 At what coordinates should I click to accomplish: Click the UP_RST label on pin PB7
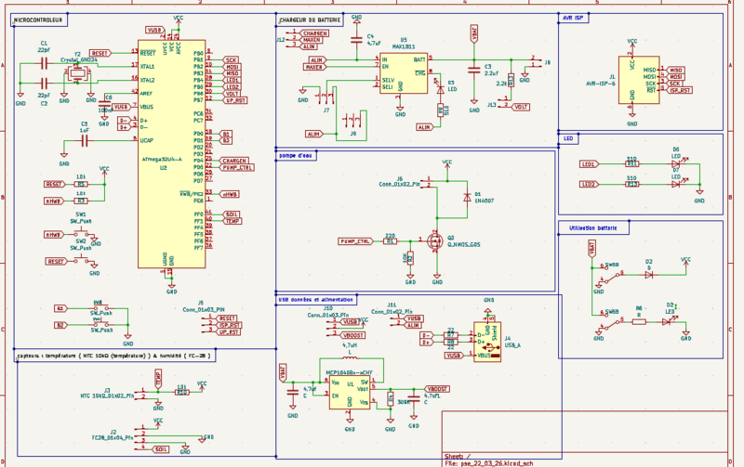coord(234,100)
